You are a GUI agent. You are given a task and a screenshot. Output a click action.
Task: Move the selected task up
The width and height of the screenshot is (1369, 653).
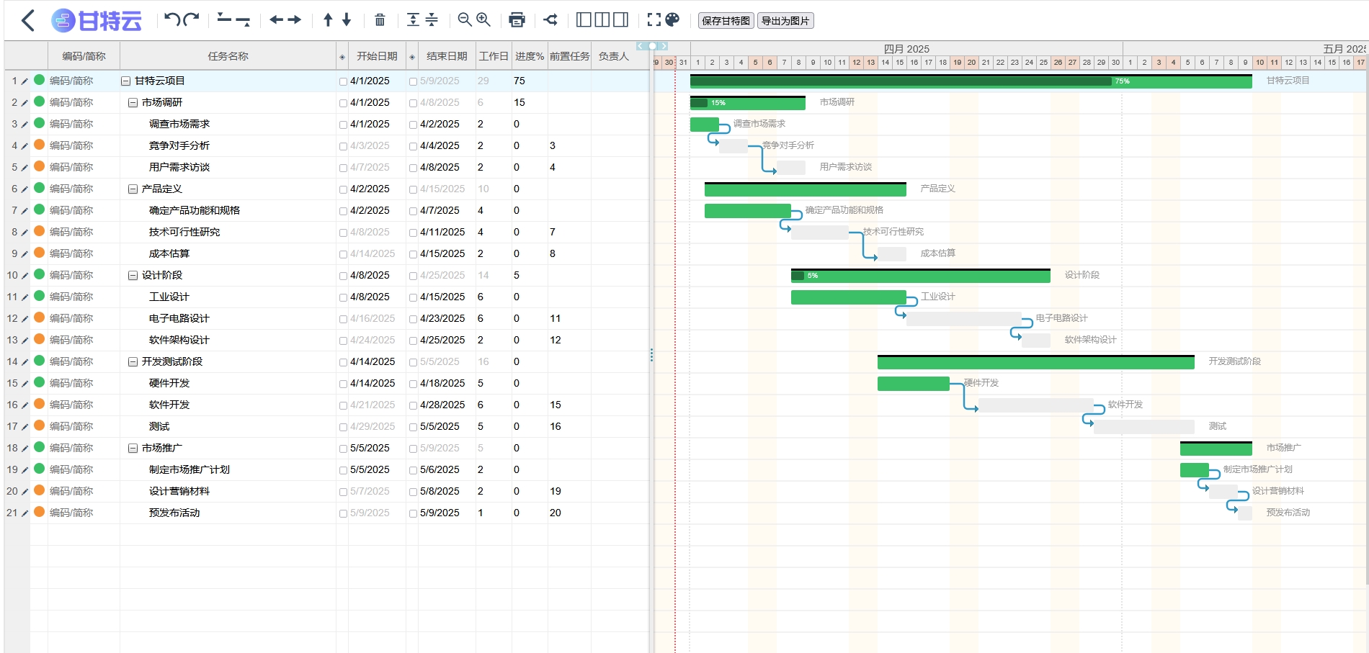[x=328, y=20]
